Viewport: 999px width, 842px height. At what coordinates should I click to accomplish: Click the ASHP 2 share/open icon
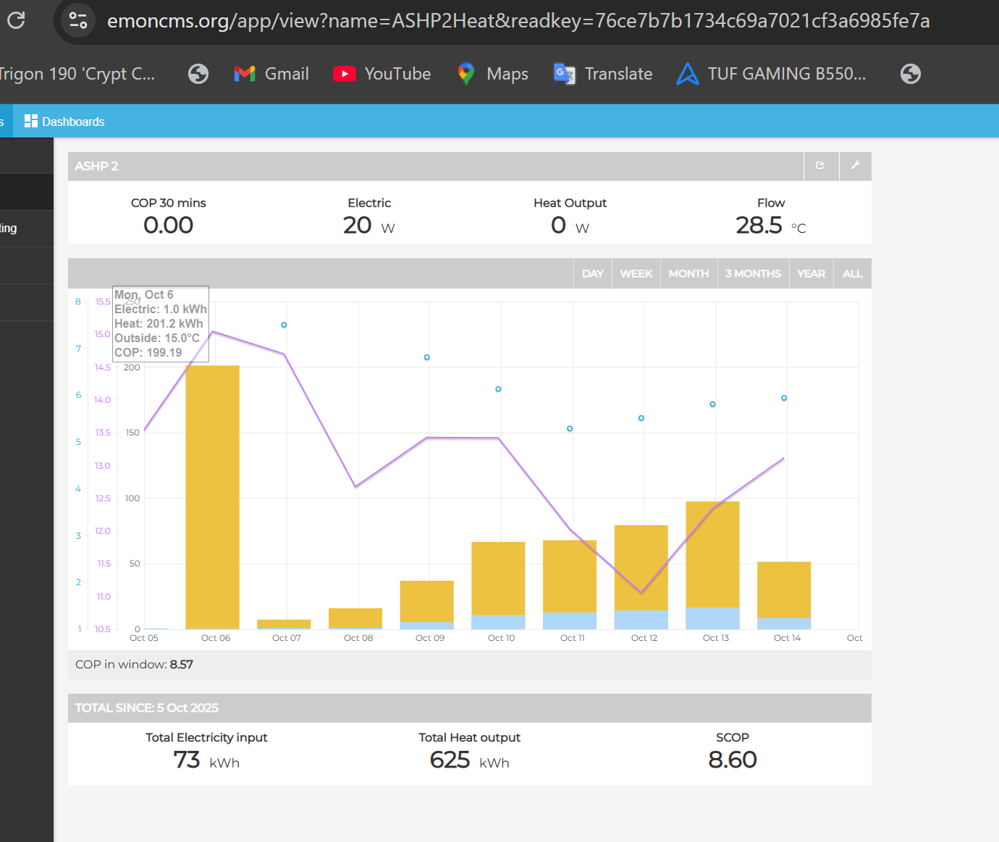(x=820, y=166)
